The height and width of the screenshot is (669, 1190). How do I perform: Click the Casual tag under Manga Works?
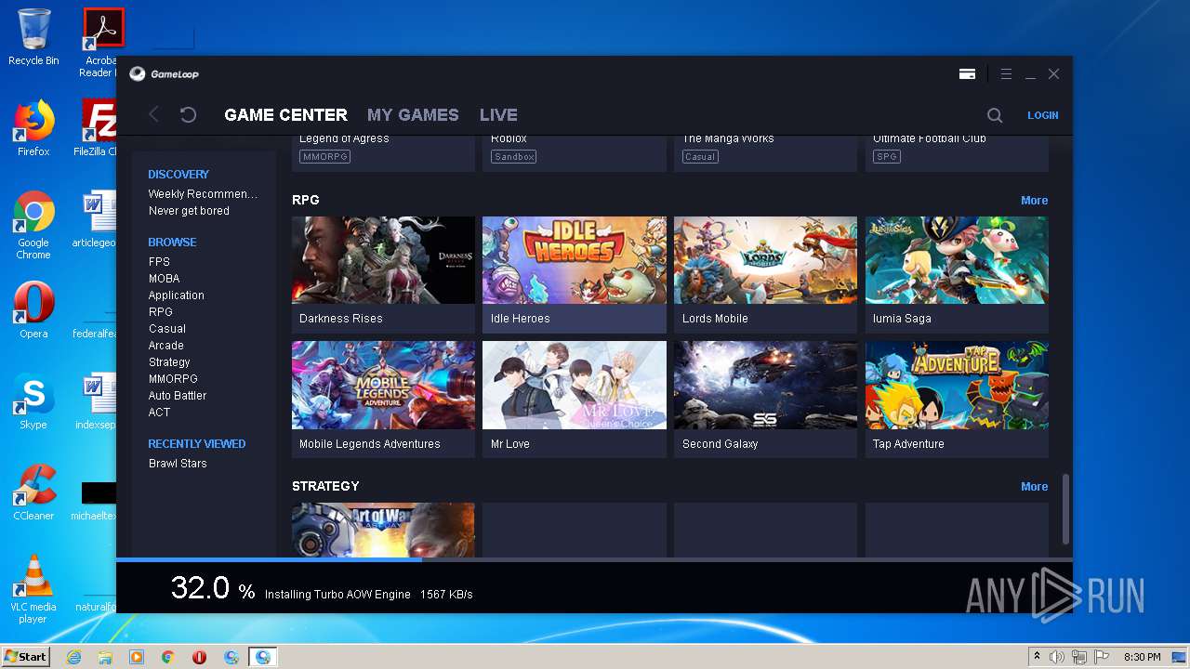[x=700, y=157]
